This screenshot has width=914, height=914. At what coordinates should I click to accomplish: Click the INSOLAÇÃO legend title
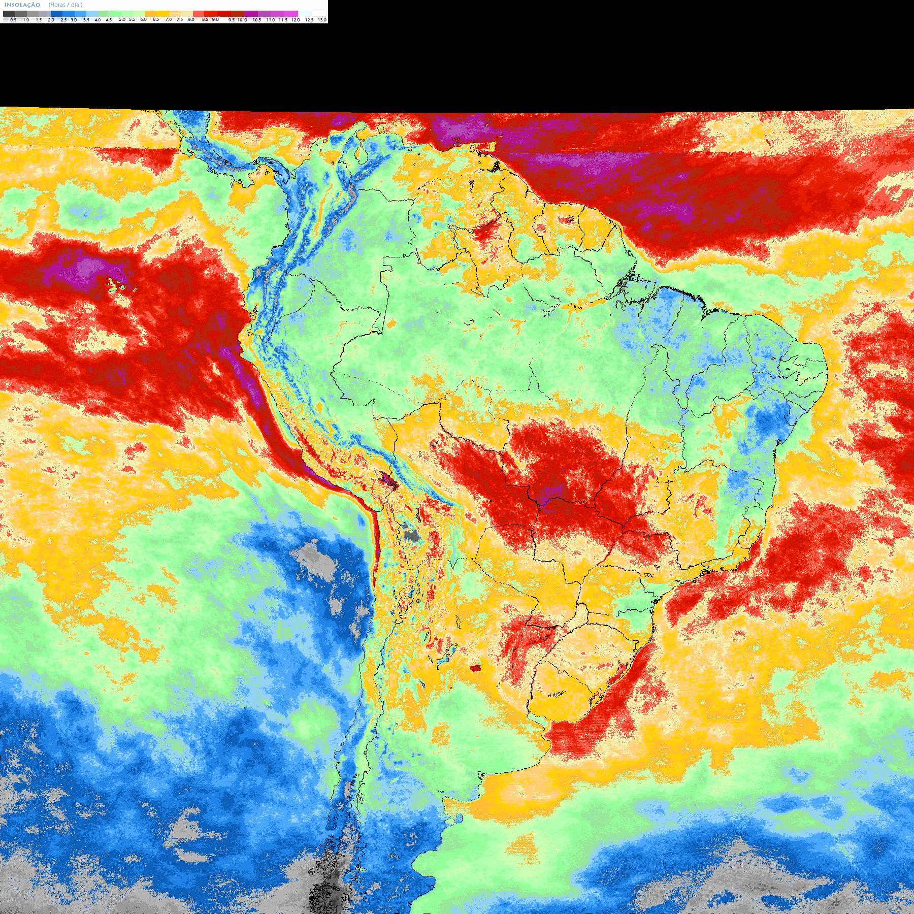(x=22, y=5)
